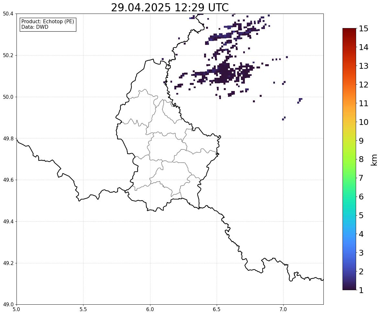The height and width of the screenshot is (315, 381).
Task: Click the '7.0' longitude axis label
Action: pyautogui.click(x=283, y=310)
